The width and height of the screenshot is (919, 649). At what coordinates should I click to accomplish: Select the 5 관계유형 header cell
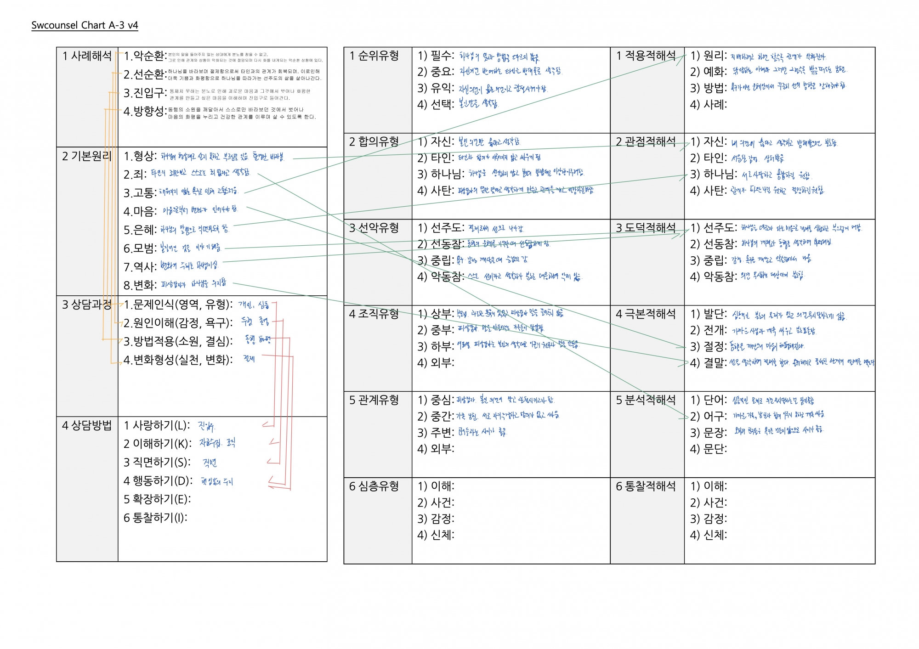pos(374,400)
